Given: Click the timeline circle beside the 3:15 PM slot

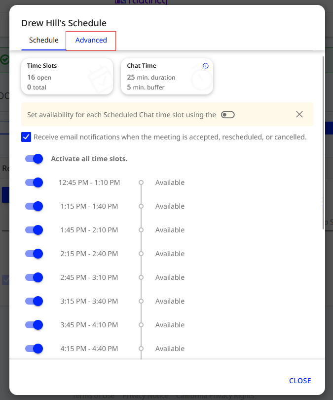Looking at the screenshot, I should coord(141,301).
